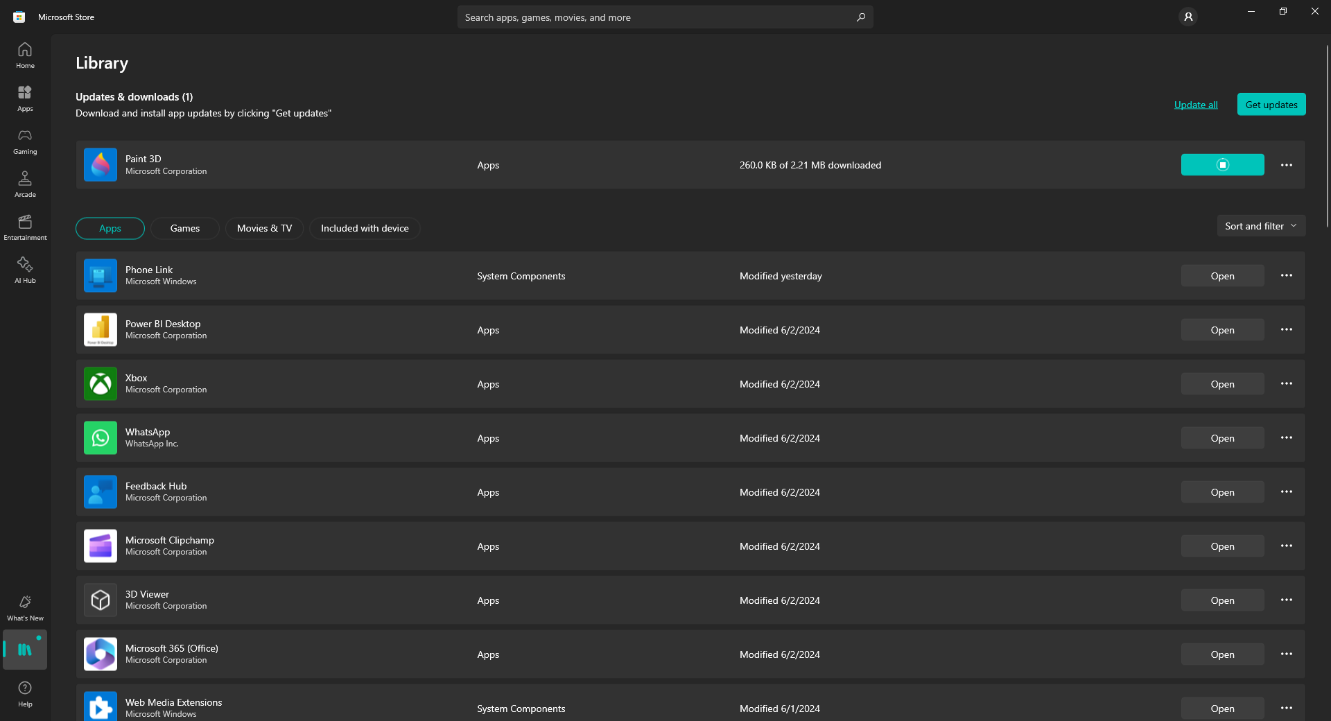Click the Power BI Desktop app icon
This screenshot has height=721, width=1331.
coord(101,330)
